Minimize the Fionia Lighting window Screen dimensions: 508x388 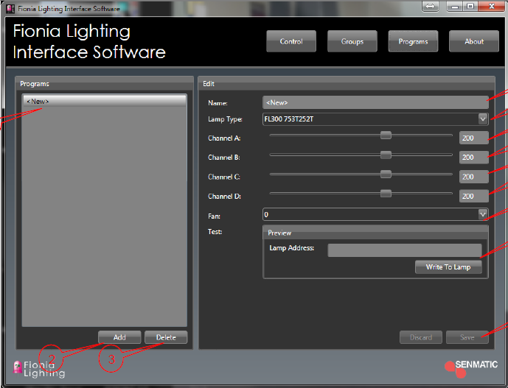455,6
